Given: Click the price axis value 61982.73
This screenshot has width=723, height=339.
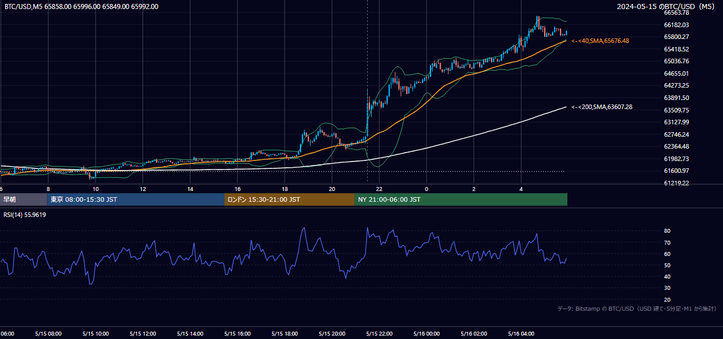Looking at the screenshot, I should [676, 159].
